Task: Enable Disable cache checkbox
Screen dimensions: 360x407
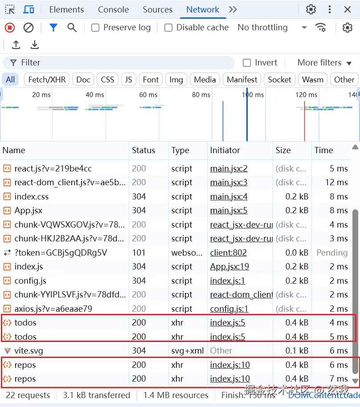Action: click(168, 28)
